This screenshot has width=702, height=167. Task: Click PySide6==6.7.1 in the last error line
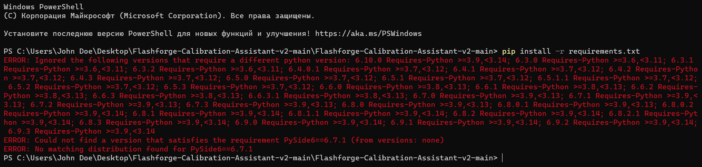click(221, 149)
